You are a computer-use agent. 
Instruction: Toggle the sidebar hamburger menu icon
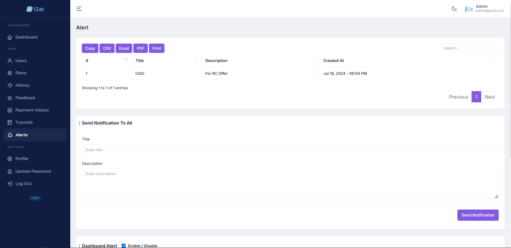tap(79, 8)
